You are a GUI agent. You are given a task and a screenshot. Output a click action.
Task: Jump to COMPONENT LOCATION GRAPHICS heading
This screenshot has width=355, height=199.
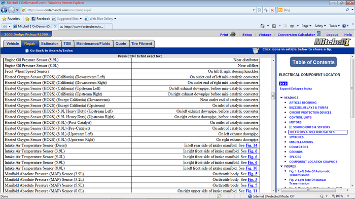pos(313,162)
